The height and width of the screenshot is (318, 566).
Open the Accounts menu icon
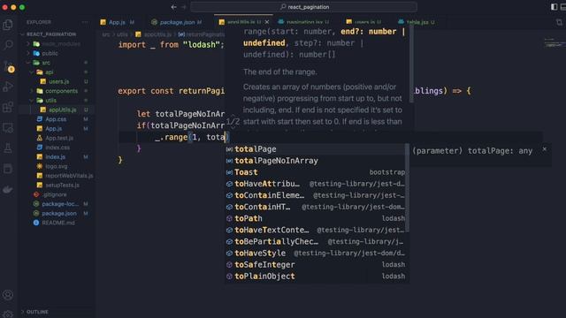tap(8, 295)
